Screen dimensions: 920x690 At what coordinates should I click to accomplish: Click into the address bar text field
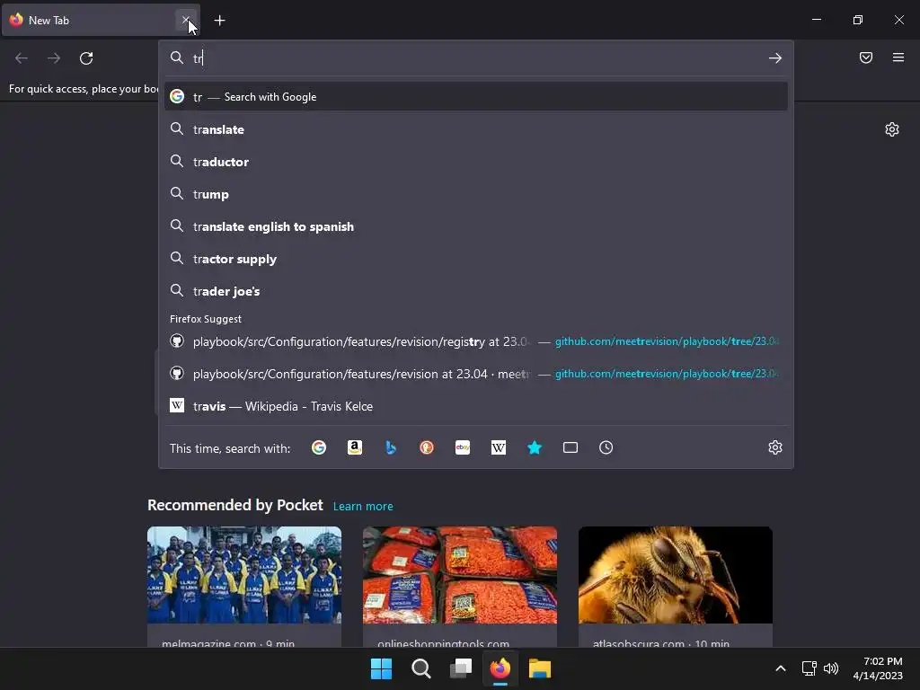(475, 58)
